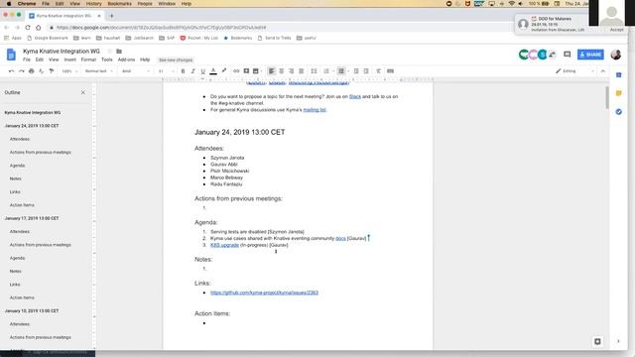This screenshot has width=635, height=357.
Task: Open the Edit menu in Docs
Action: 40,59
